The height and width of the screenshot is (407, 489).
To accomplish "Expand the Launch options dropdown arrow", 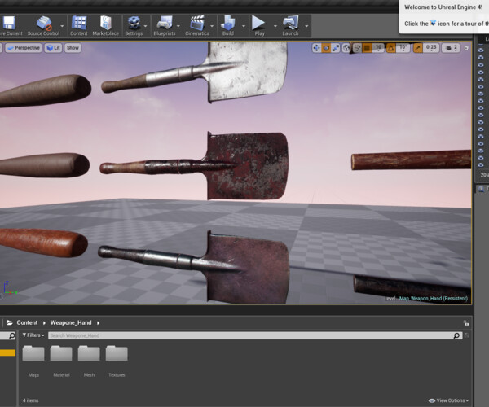I will coord(306,26).
